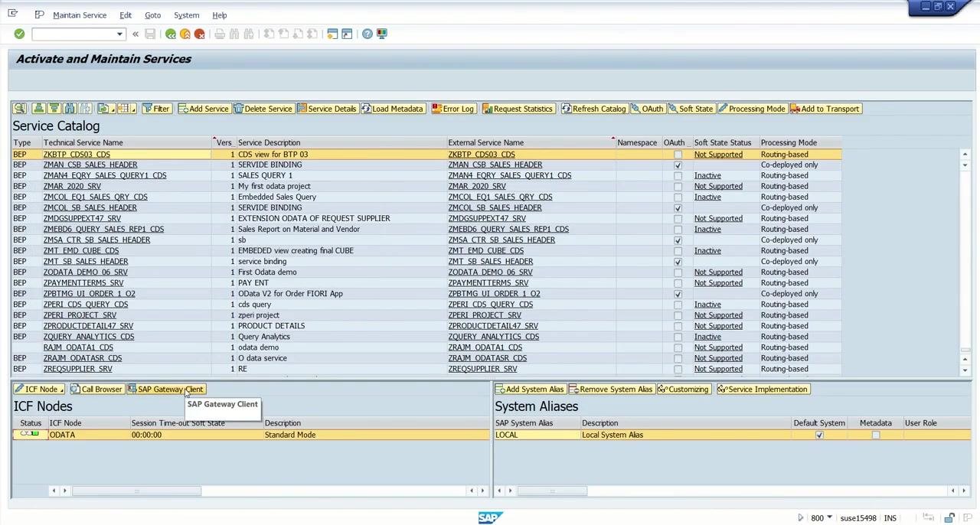Toggle OAuth checkbox for ZPBTMG_UI_ORDER_1_O2
Image resolution: width=980 pixels, height=525 pixels.
[678, 294]
